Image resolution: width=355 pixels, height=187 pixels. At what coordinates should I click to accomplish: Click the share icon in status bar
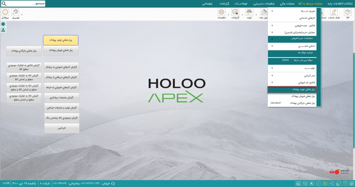332,184
